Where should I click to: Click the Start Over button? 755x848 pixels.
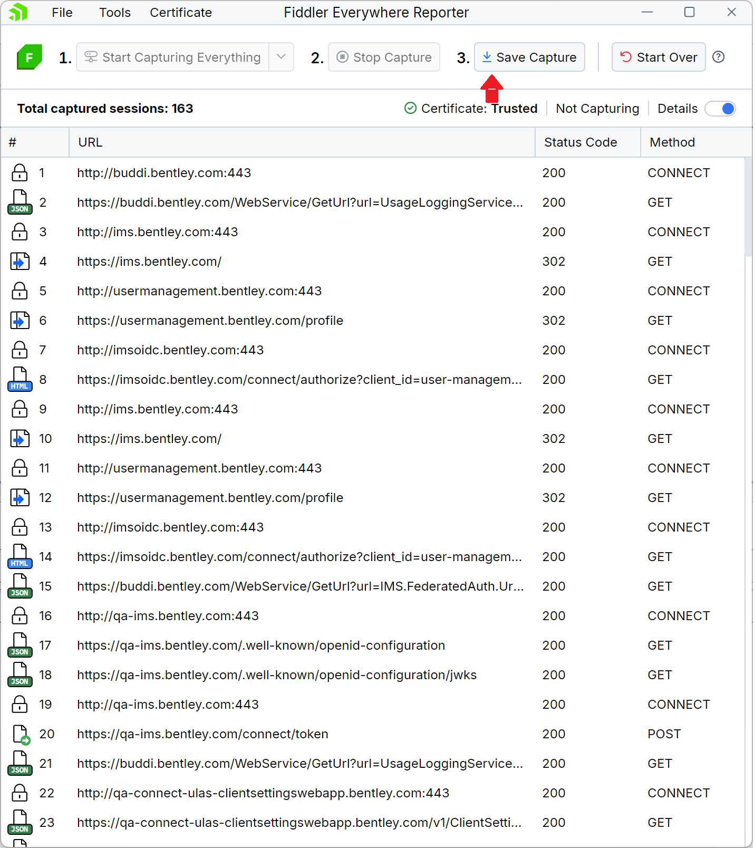tap(659, 57)
